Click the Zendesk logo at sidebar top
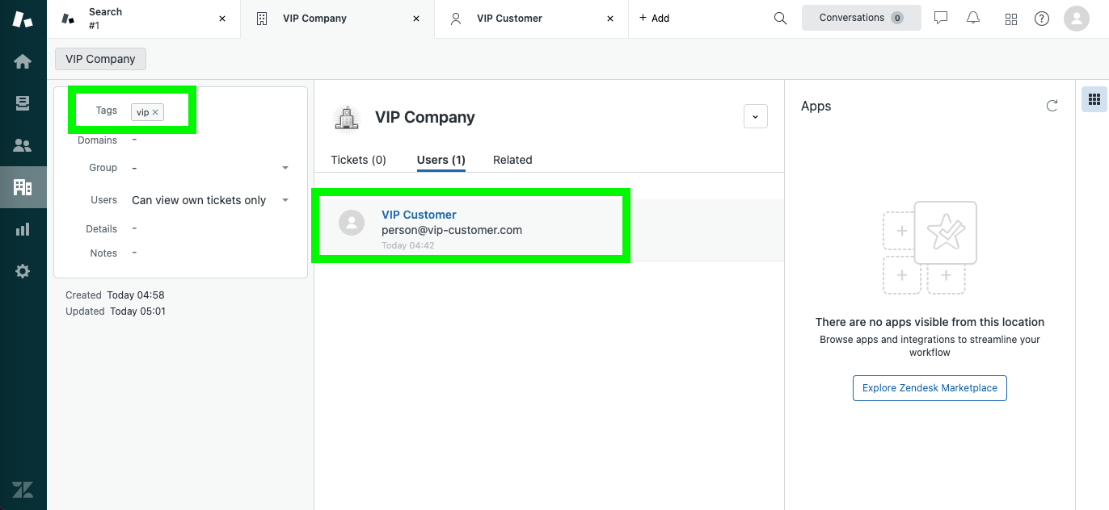1109x510 pixels. (23, 19)
